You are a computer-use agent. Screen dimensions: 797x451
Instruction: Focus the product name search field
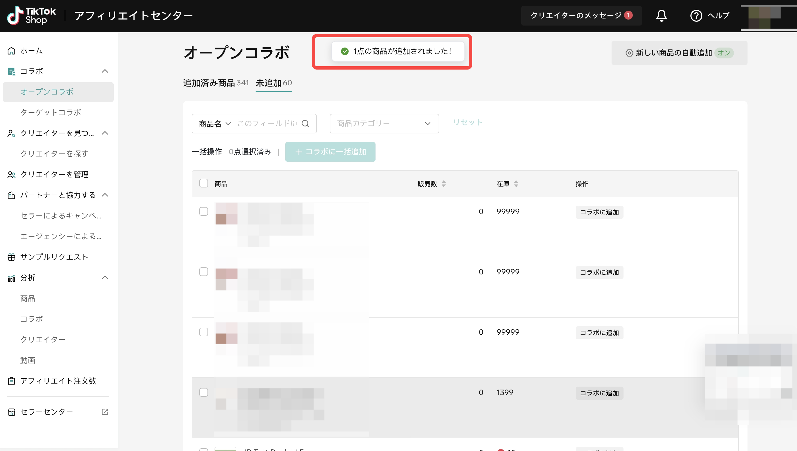267,124
